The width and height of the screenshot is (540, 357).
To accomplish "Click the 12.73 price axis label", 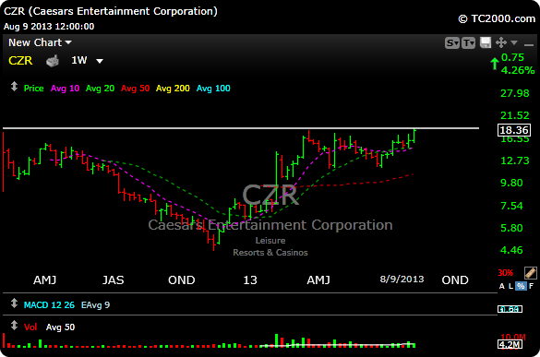I will [x=515, y=161].
